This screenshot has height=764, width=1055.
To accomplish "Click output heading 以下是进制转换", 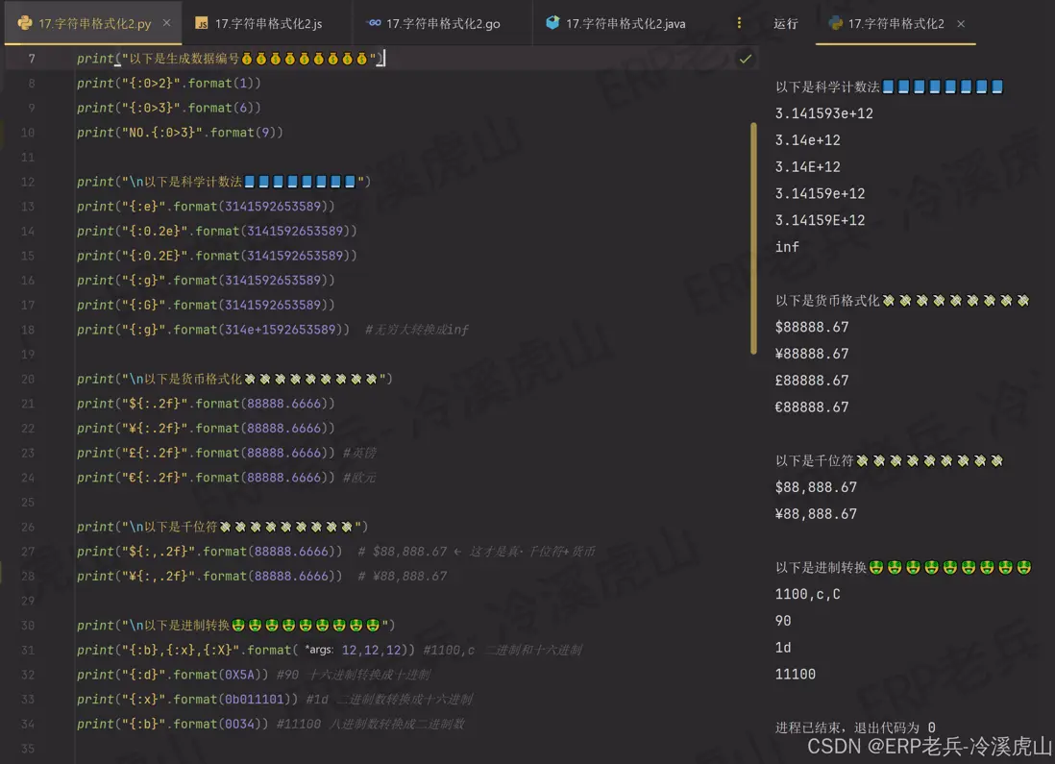I will 903,567.
